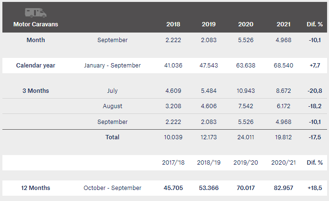Select the 3 Months row label

coord(35,91)
